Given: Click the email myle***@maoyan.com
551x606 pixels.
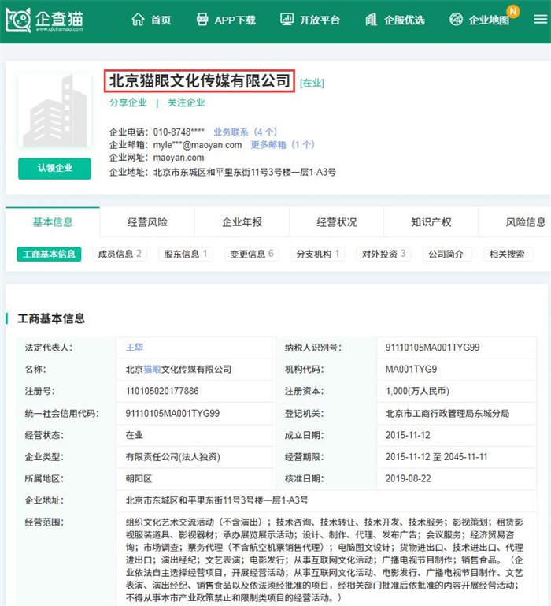Looking at the screenshot, I should [198, 144].
